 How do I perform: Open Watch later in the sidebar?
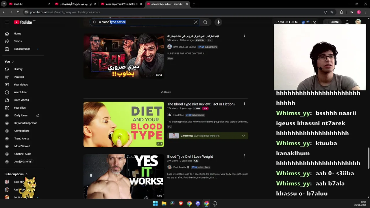tap(22, 92)
